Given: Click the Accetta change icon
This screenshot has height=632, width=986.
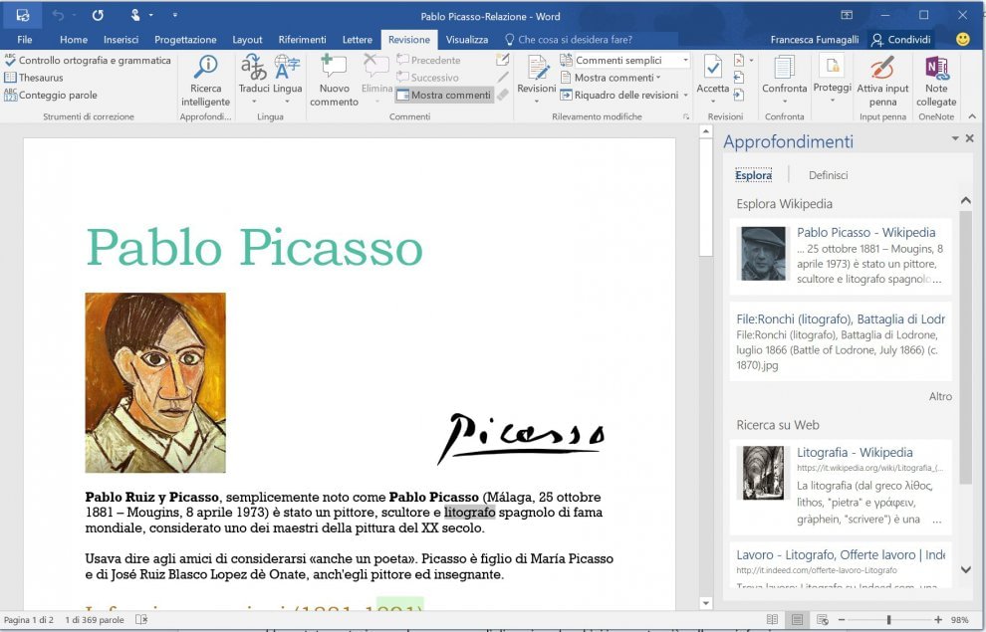Looking at the screenshot, I should [x=712, y=66].
